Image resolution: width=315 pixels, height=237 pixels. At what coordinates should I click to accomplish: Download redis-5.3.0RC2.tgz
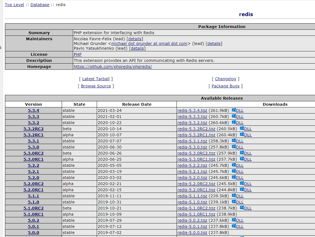pos(196,153)
